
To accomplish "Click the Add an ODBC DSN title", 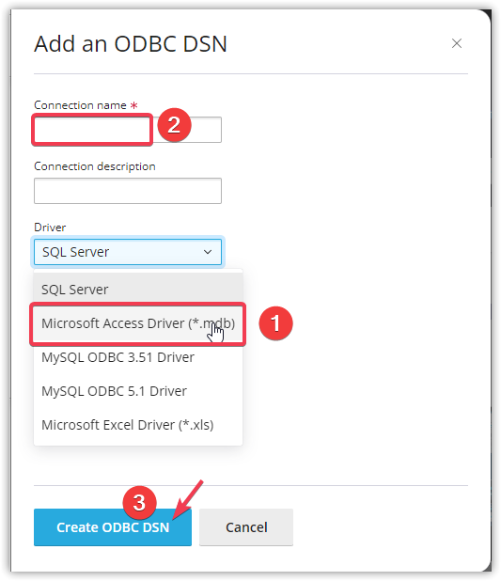I will 131,44.
